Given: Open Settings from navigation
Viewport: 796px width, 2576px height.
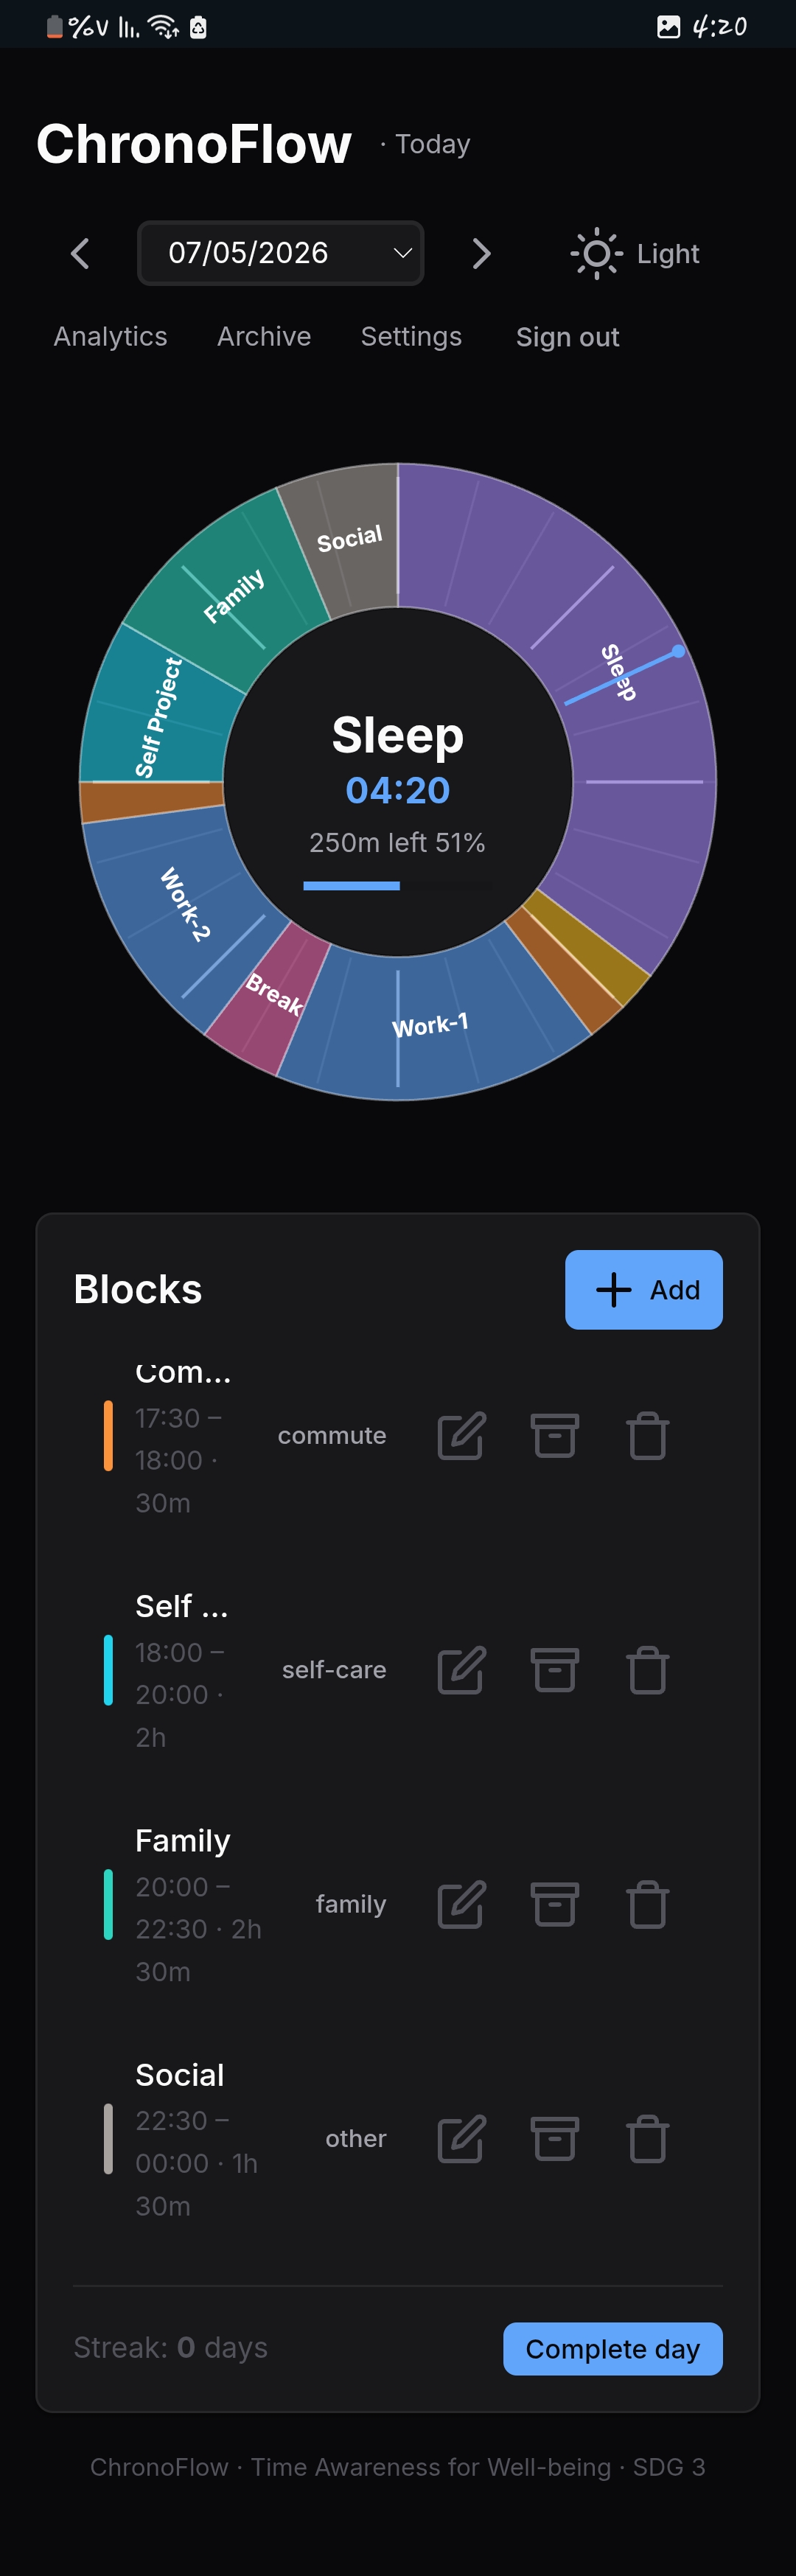Looking at the screenshot, I should pos(411,337).
